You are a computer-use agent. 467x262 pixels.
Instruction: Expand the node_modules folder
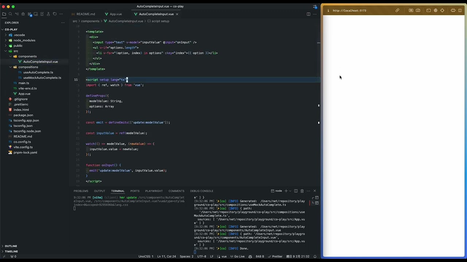coord(5,40)
